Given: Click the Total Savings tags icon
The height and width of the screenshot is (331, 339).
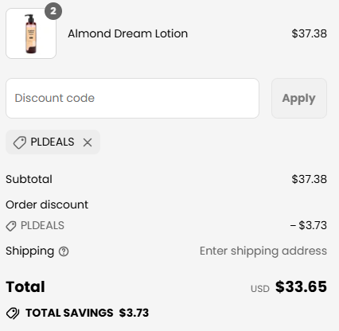Looking at the screenshot, I should [13, 313].
